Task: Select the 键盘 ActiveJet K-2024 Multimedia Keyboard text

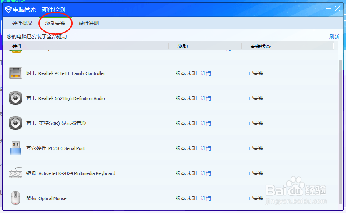Action: coord(70,173)
